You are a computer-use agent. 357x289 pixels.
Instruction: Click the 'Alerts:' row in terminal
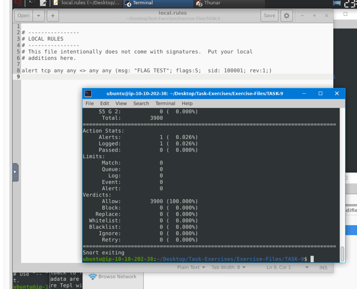click(148, 137)
